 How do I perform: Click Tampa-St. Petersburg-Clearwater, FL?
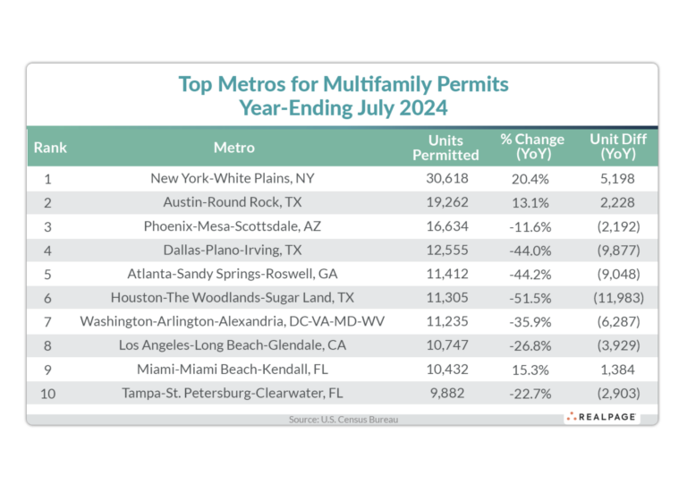[233, 391]
